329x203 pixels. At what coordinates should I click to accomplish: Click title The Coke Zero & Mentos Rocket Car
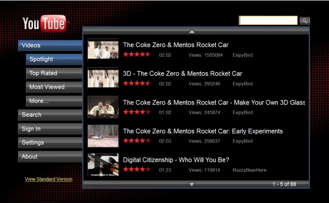coord(176,45)
